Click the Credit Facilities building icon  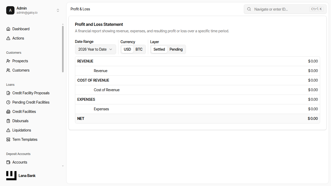point(8,112)
